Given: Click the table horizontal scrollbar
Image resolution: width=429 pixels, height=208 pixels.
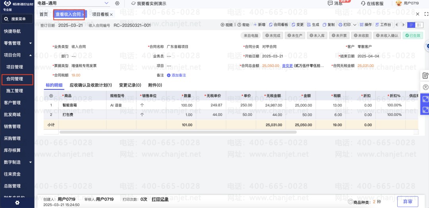Looking at the screenshot, I should coord(178,132).
